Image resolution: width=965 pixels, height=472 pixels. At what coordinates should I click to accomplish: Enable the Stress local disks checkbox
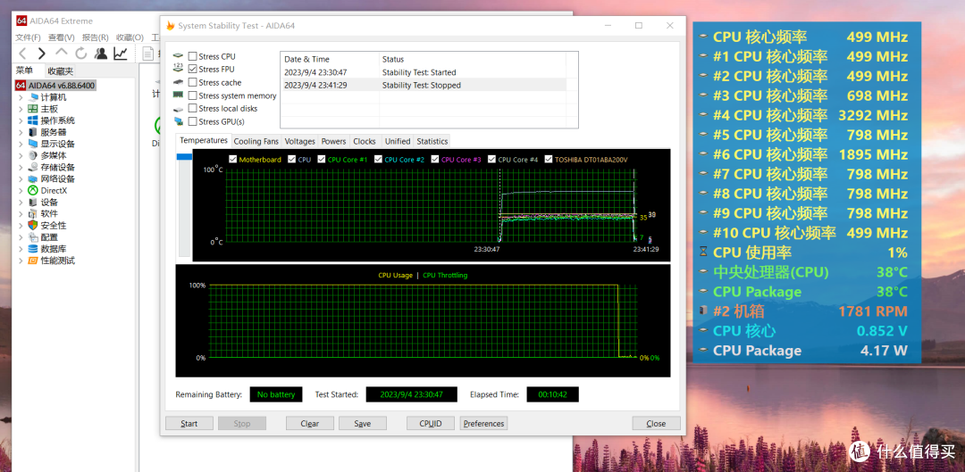pos(193,109)
